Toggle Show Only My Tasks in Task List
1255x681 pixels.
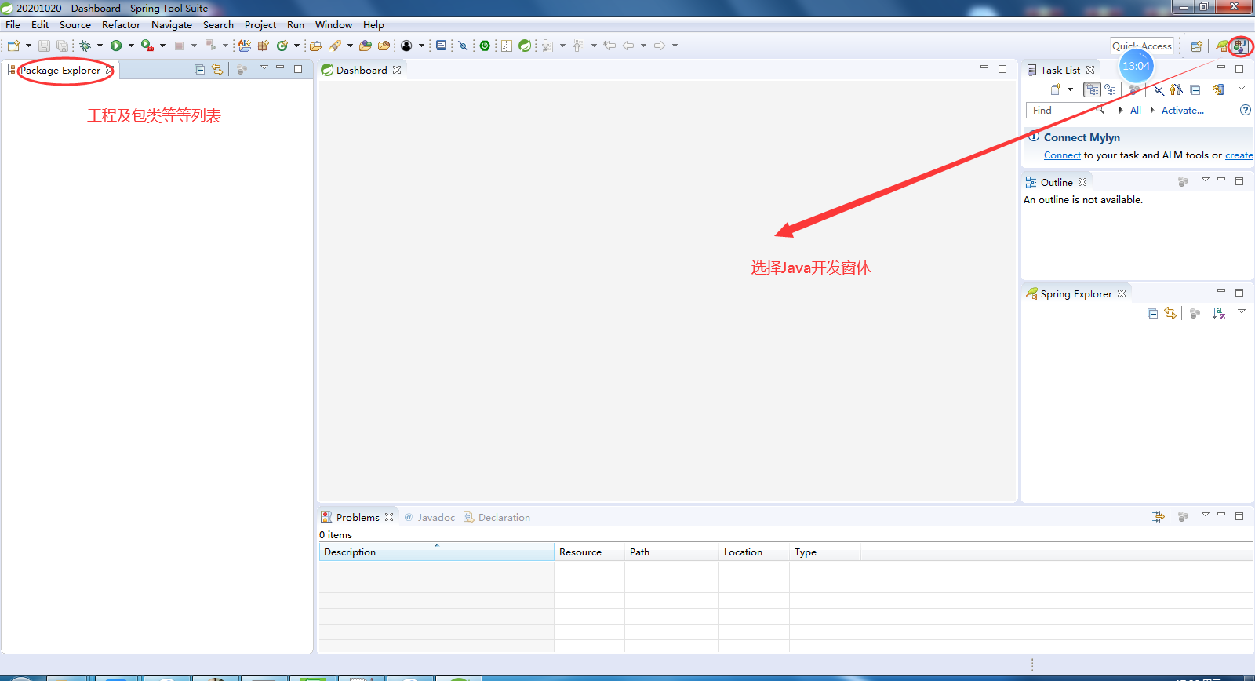pos(1176,89)
